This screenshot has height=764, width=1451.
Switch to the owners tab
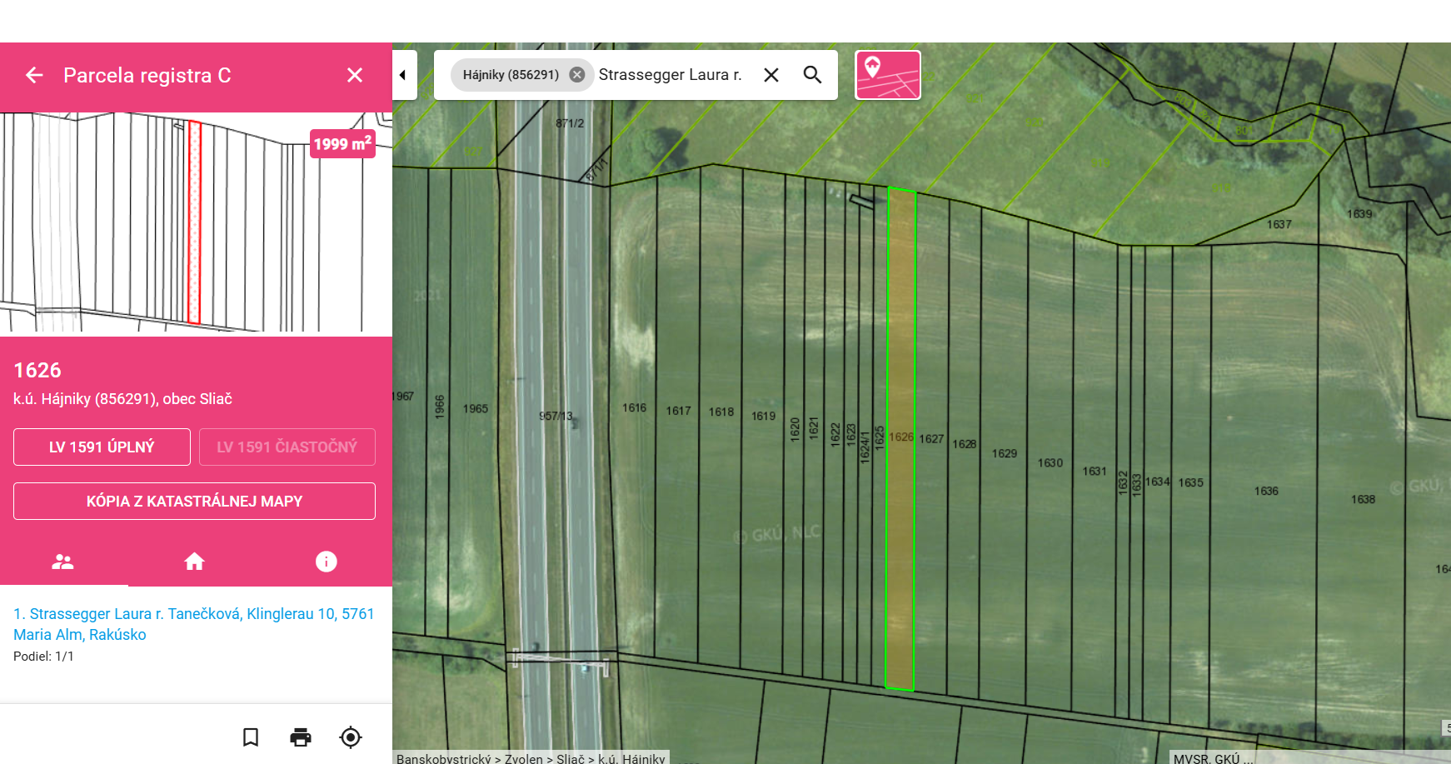coord(63,562)
